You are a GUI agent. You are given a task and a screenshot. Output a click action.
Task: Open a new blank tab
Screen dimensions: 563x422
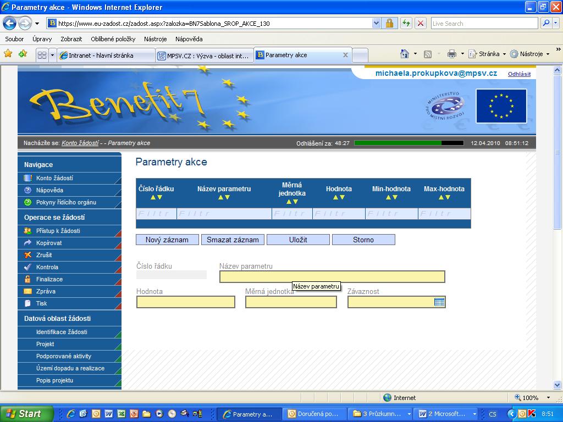pyautogui.click(x=360, y=55)
